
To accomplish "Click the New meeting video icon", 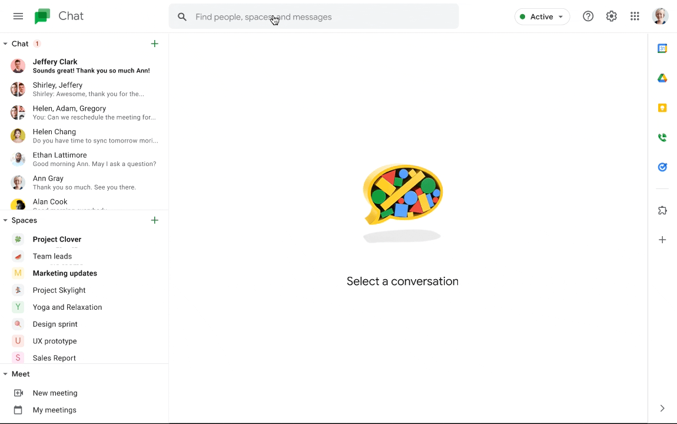I will (18, 393).
